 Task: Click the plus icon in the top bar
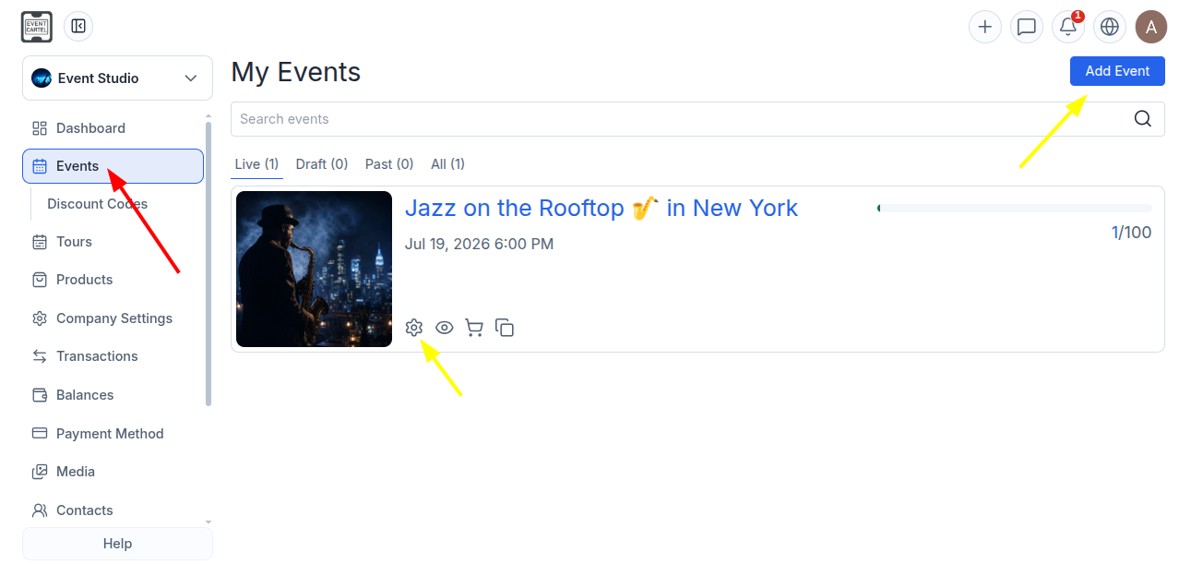(x=985, y=27)
